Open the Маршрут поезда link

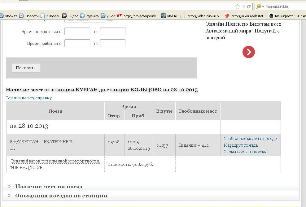pos(240,145)
